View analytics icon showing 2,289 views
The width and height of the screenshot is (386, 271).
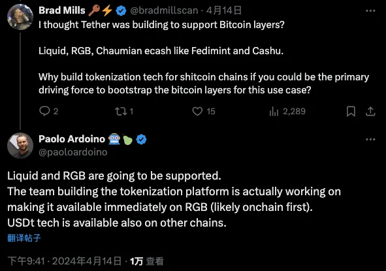[x=274, y=111]
